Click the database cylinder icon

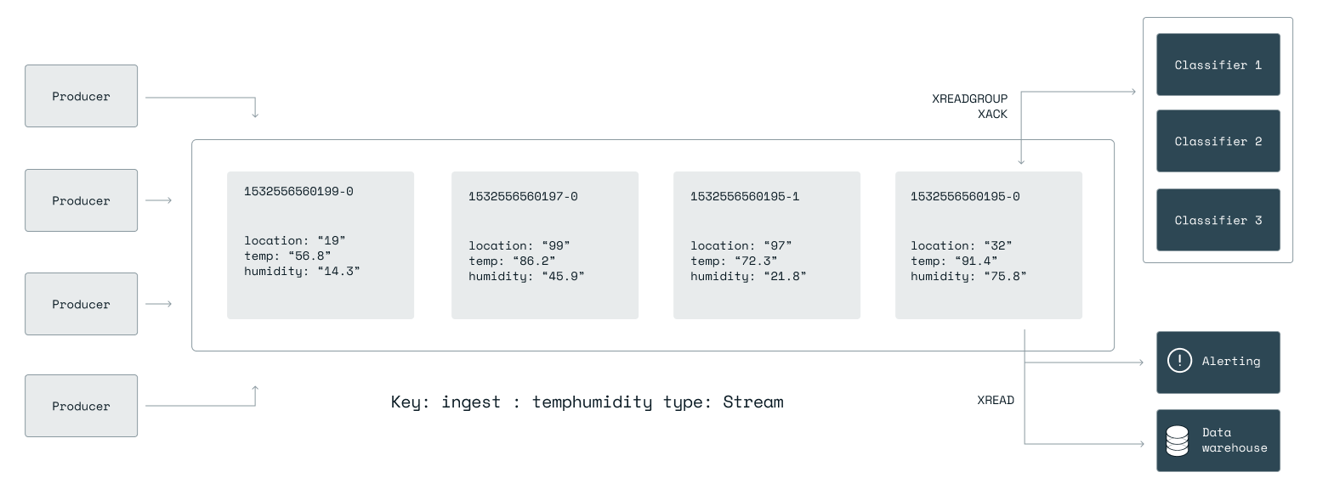[x=1177, y=441]
